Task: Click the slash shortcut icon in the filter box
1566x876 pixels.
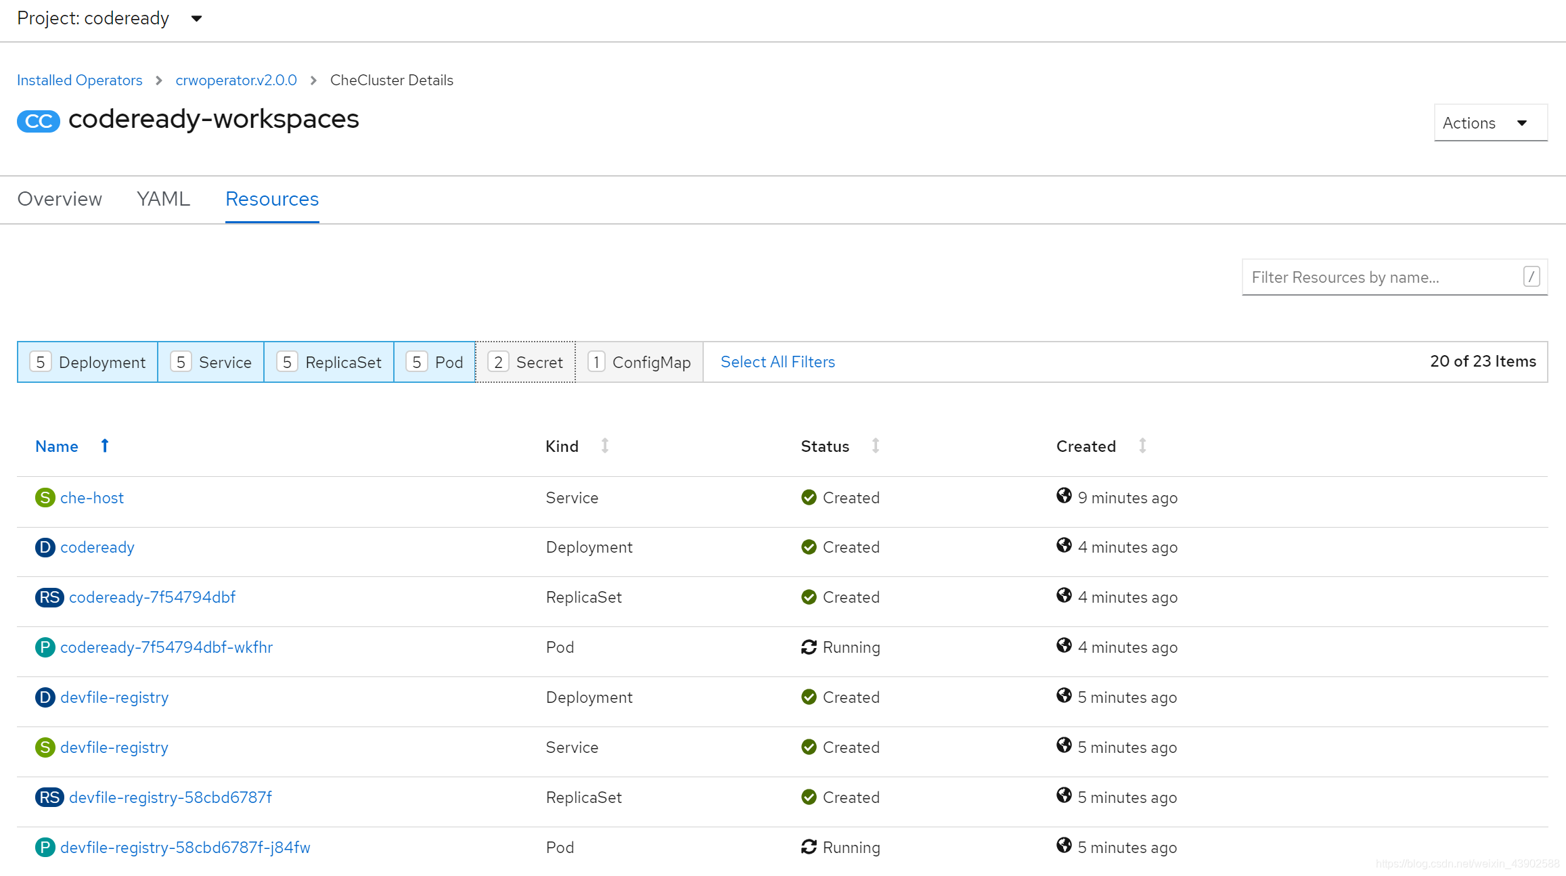Action: [1531, 277]
